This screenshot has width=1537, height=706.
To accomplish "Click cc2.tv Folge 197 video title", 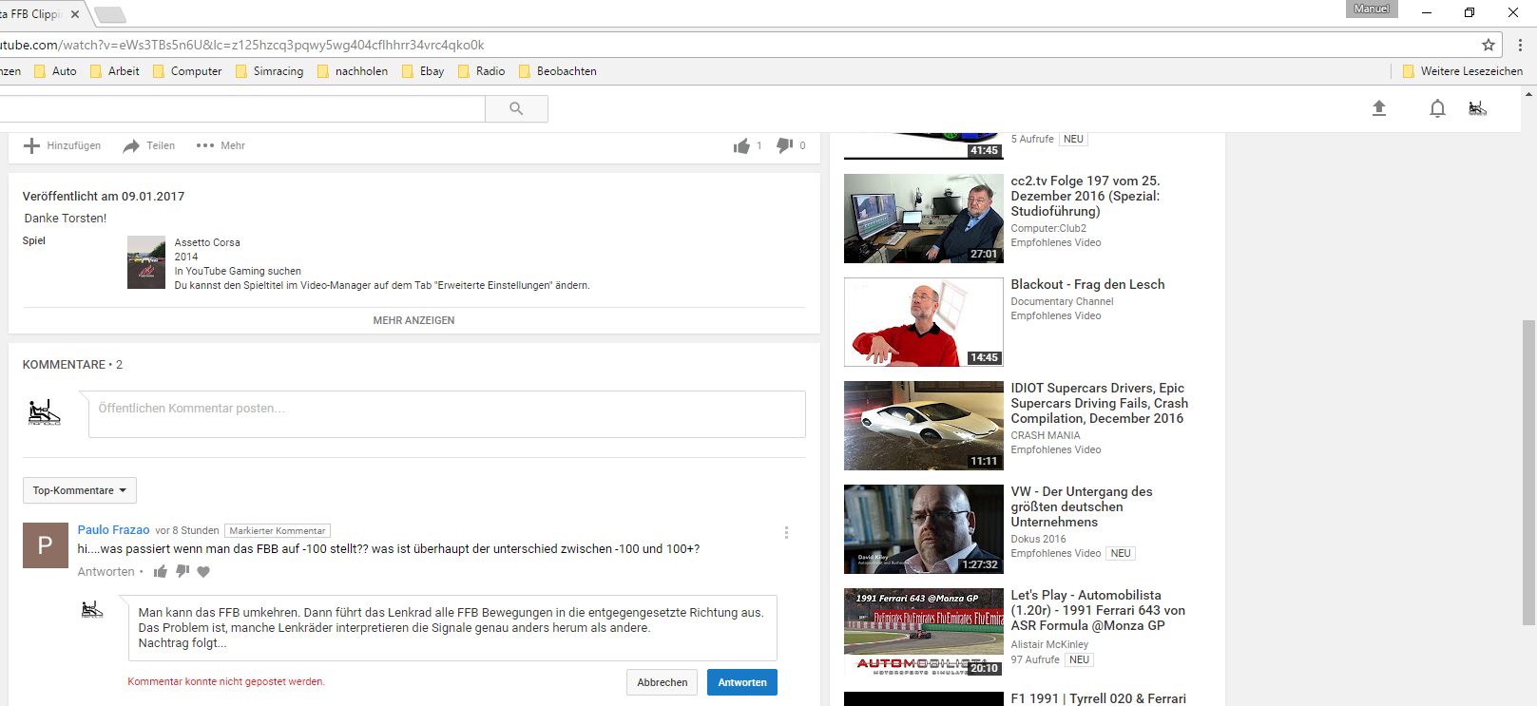I will click(1086, 196).
